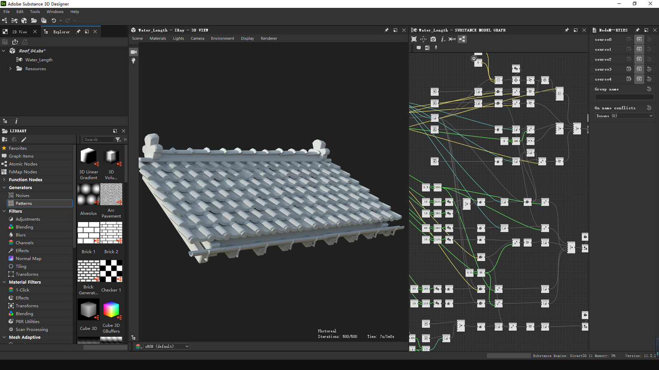The image size is (659, 370).
Task: Toggle the visibility button for source2
Action: [x=639, y=59]
